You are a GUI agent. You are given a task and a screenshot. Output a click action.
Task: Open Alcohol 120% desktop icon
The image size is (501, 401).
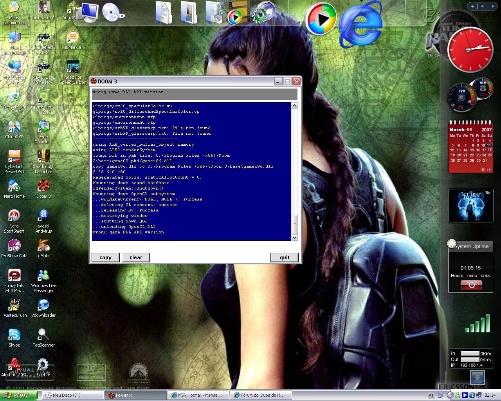pos(14,368)
